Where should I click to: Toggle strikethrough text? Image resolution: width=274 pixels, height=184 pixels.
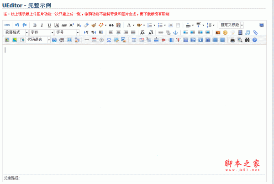[x=64, y=25]
